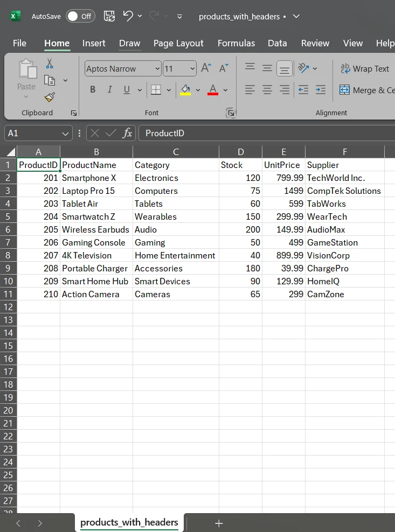Select the Format Painter brush
Screen dimensions: 395x532
pyautogui.click(x=50, y=97)
